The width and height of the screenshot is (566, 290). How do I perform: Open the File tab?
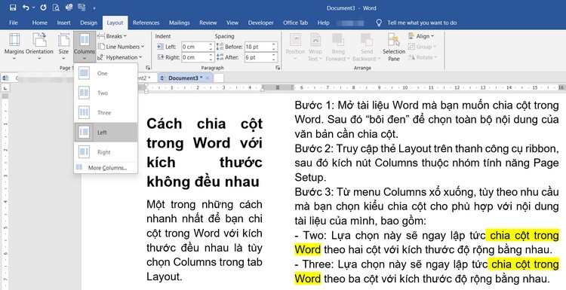pos(14,23)
